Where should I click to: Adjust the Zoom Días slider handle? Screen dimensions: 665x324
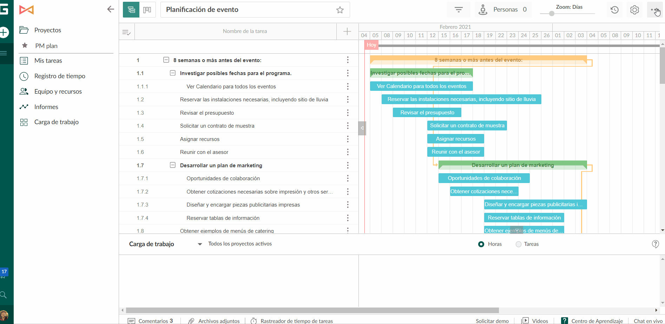pos(552,13)
